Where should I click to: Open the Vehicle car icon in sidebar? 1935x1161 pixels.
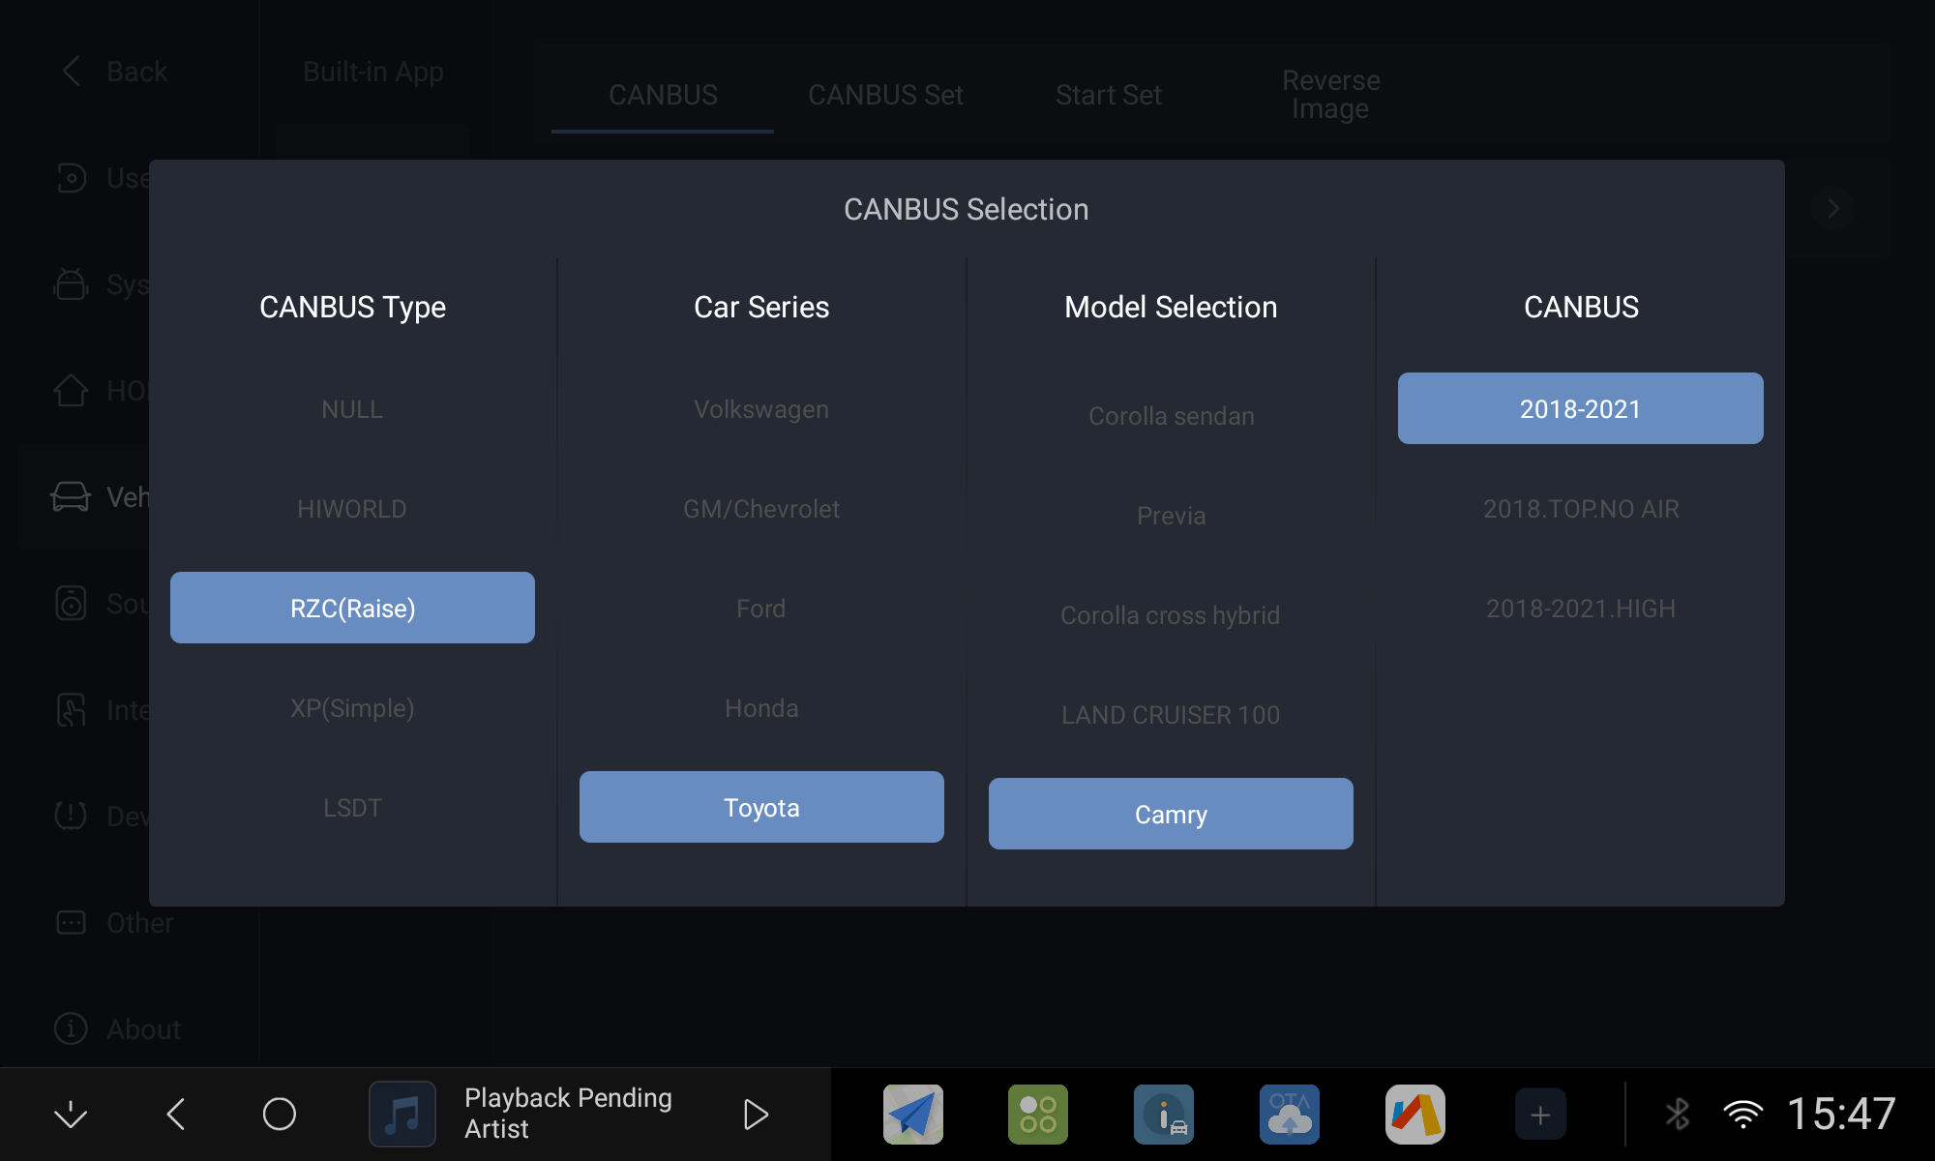(x=71, y=496)
